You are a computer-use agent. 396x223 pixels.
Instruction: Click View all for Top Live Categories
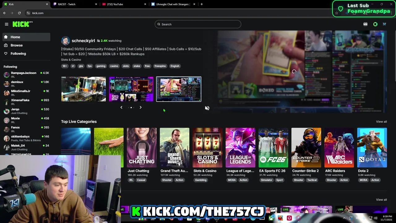pyautogui.click(x=381, y=122)
